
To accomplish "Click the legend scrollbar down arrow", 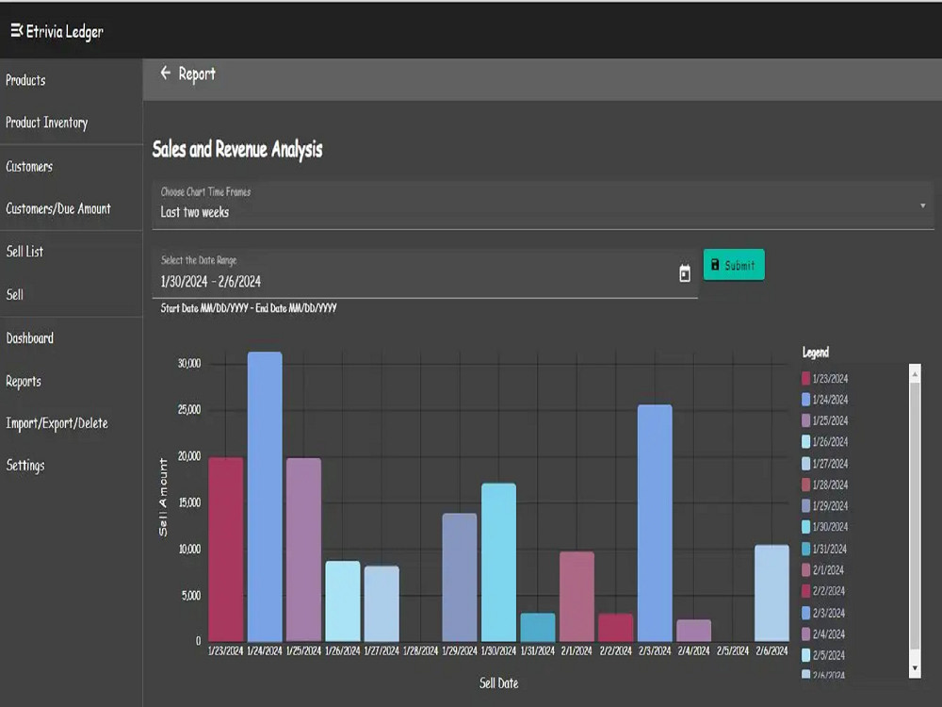I will [x=915, y=668].
